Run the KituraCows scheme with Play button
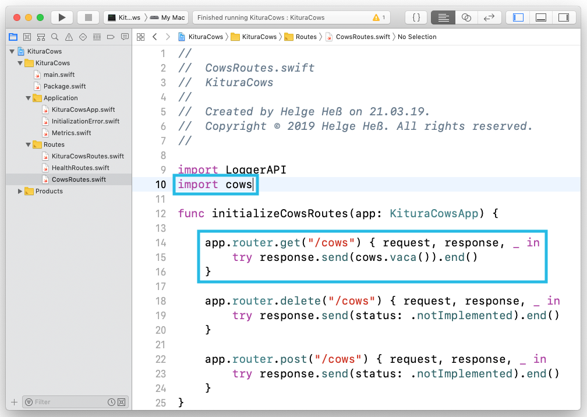Image resolution: width=587 pixels, height=417 pixels. pos(62,17)
